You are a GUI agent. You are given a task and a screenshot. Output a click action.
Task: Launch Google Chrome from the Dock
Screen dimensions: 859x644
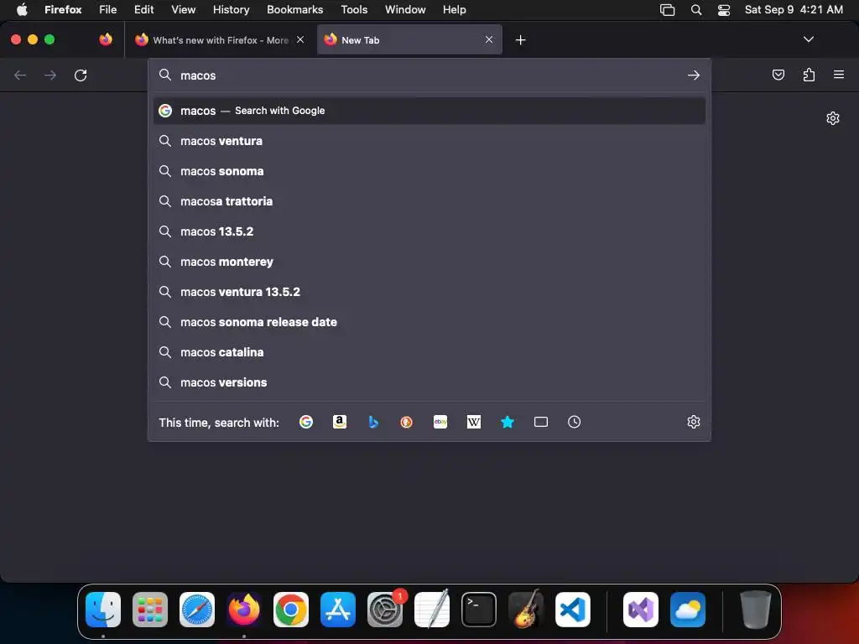(x=291, y=610)
